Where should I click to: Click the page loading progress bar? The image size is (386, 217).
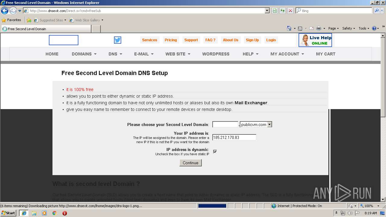click(x=212, y=206)
